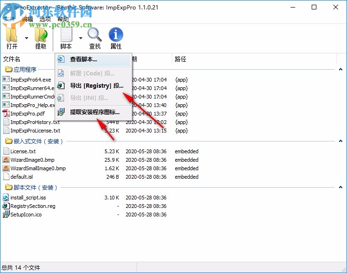Viewport: 347px width, 273px height.
Task: Select the file name default.isl
Action: click(22, 177)
